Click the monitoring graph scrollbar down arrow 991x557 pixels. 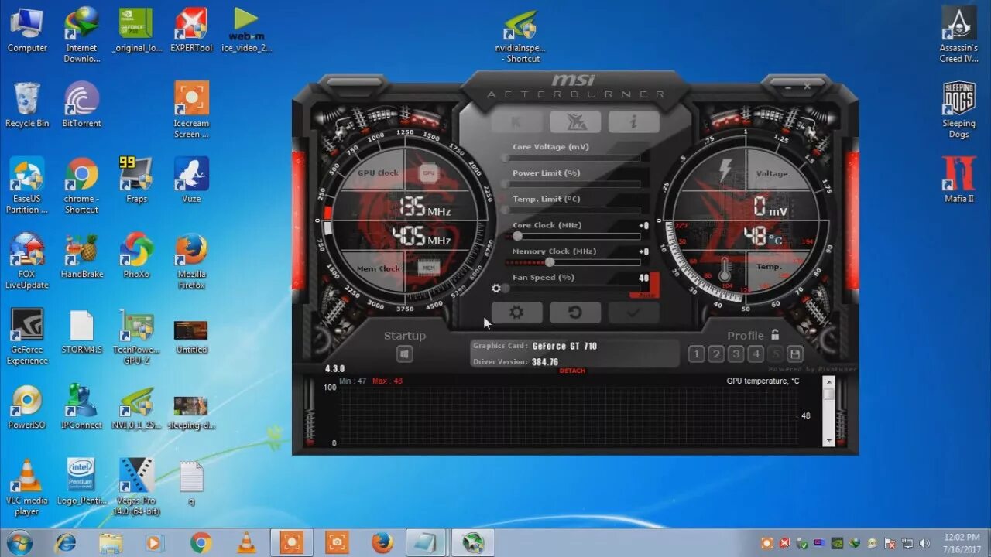pos(828,440)
